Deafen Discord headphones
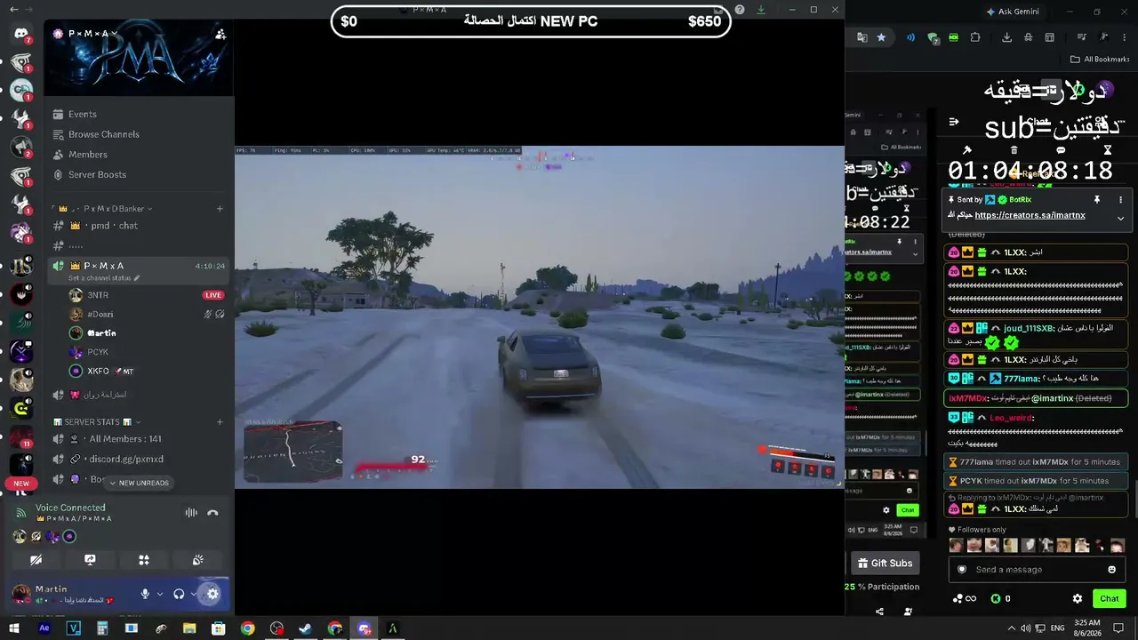 click(179, 594)
